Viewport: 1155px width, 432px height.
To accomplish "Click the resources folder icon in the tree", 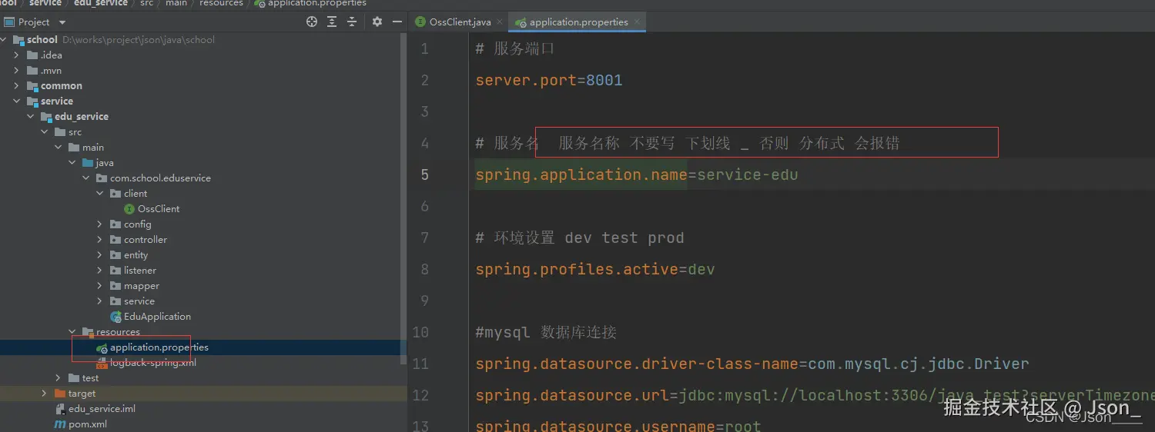I will click(88, 332).
